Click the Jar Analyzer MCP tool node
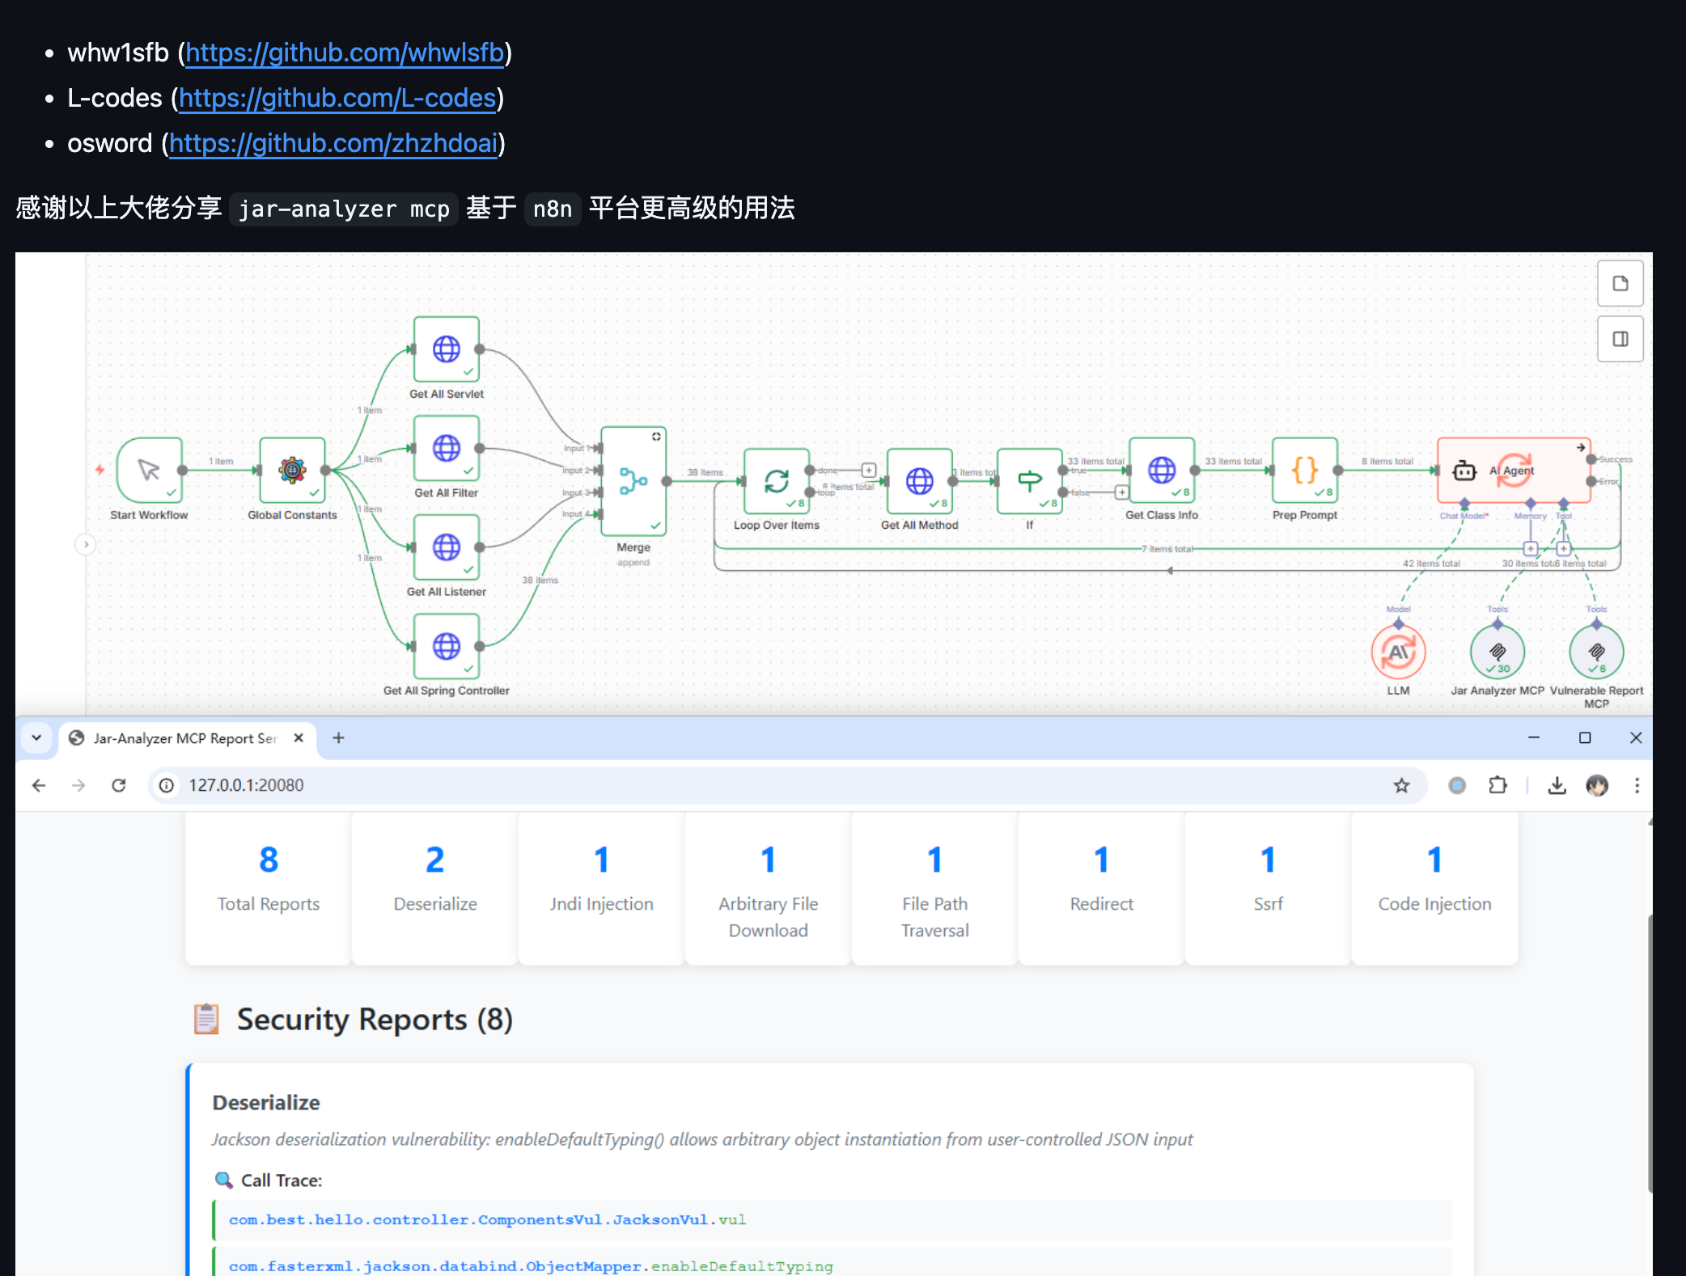The height and width of the screenshot is (1276, 1686). click(1497, 652)
